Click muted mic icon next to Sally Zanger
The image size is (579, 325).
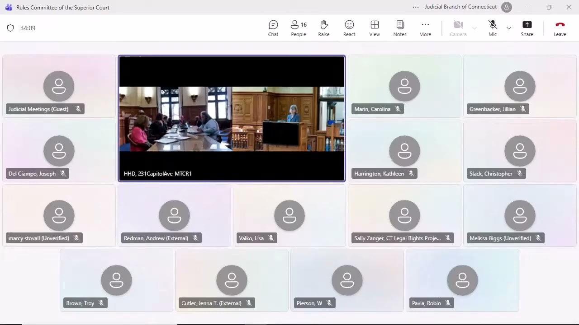[x=448, y=238]
